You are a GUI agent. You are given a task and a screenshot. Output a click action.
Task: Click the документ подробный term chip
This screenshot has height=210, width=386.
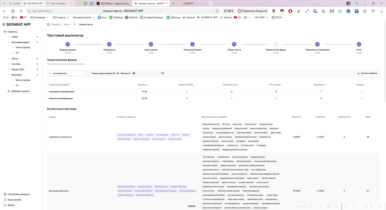pyautogui.click(x=126, y=135)
